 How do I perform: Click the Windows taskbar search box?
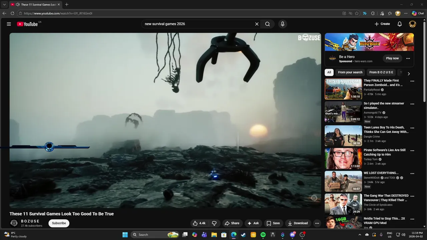(155, 235)
